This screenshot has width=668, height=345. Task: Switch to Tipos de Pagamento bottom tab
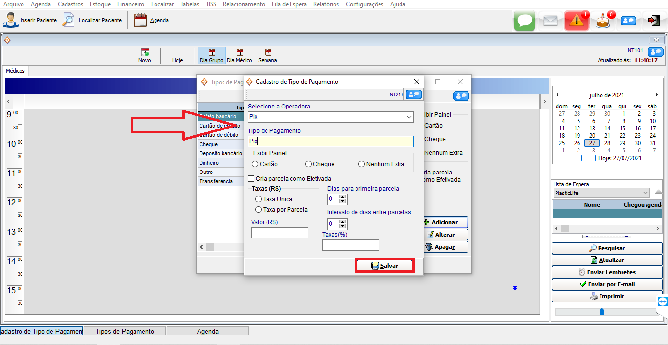pos(125,331)
